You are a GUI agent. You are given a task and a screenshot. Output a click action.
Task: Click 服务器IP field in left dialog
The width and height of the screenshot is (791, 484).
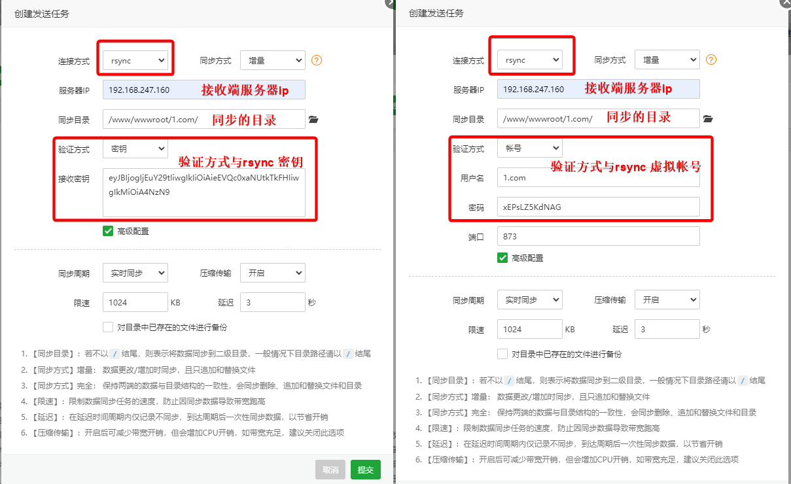[204, 90]
